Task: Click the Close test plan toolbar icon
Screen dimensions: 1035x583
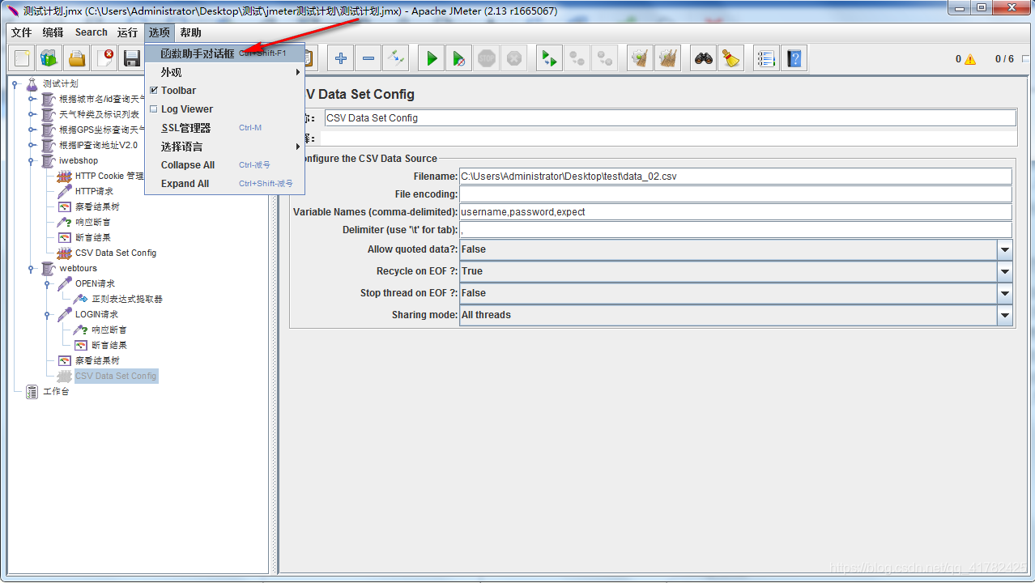Action: tap(105, 58)
